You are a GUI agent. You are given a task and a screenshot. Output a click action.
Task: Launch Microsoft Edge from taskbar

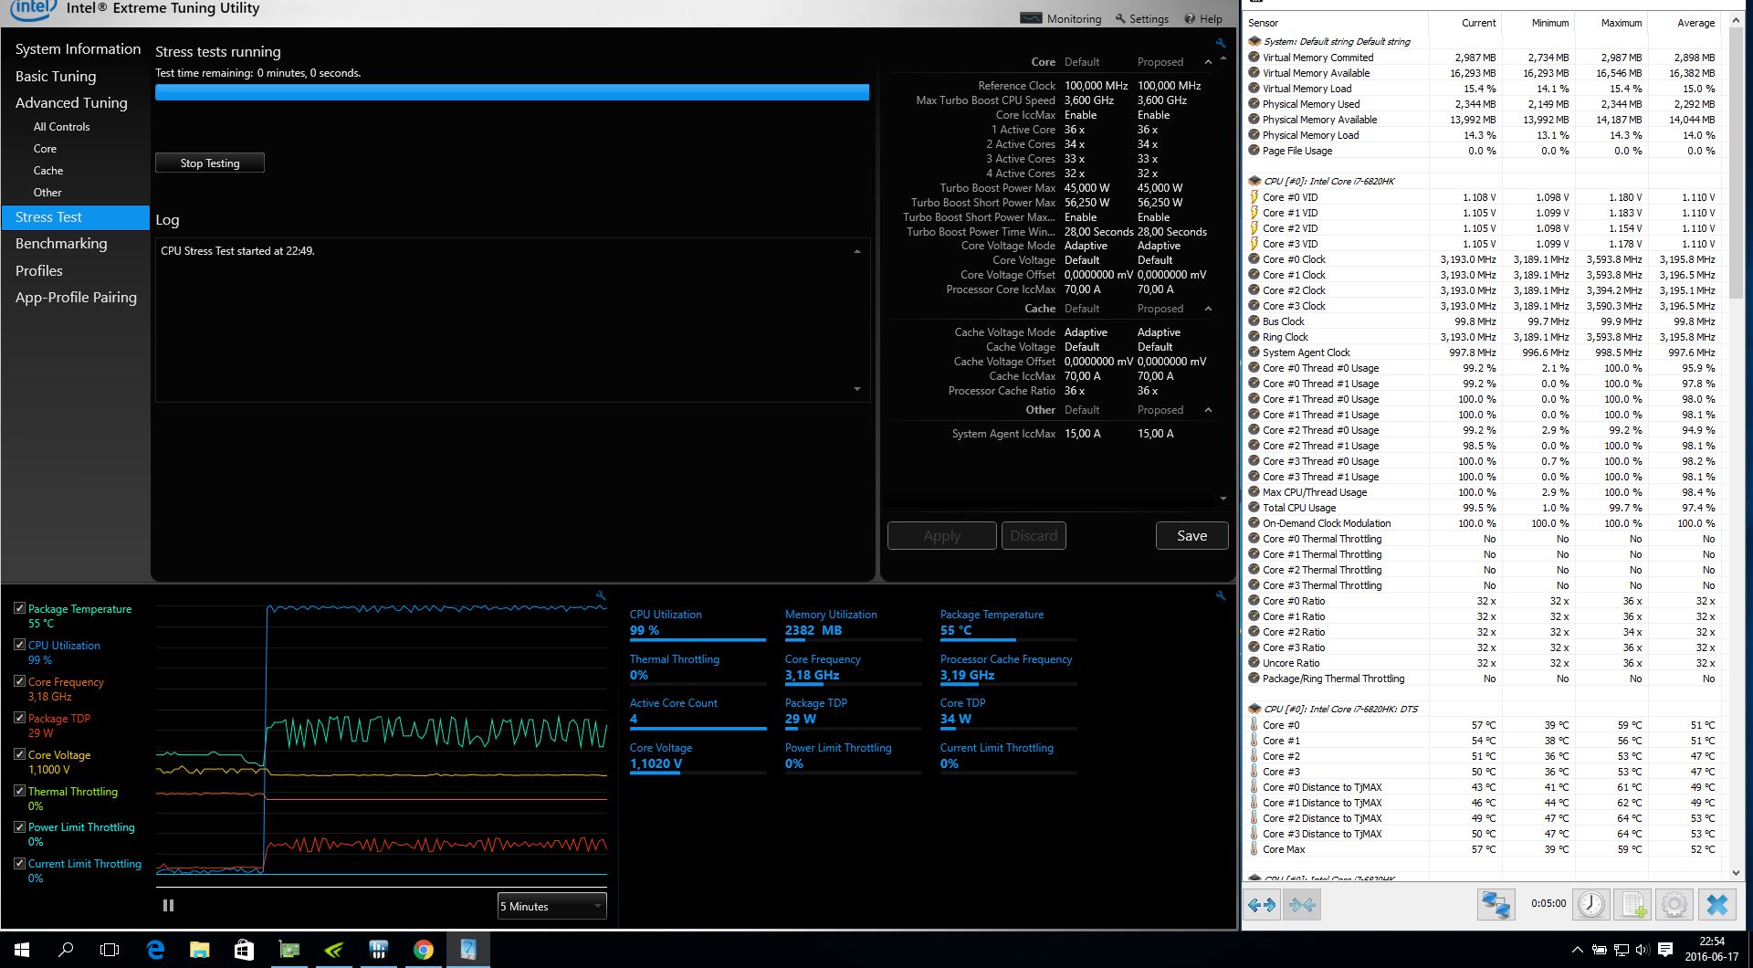coord(155,950)
